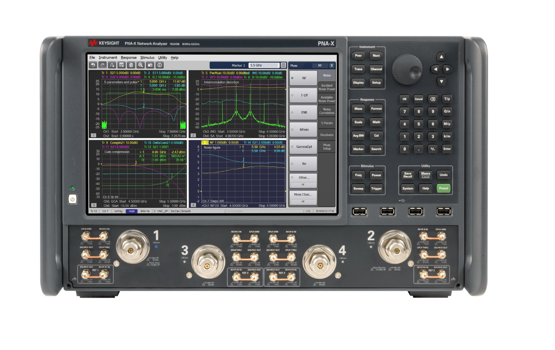Tap the backspace key on the keypad
555x350 pixels.
[432, 99]
